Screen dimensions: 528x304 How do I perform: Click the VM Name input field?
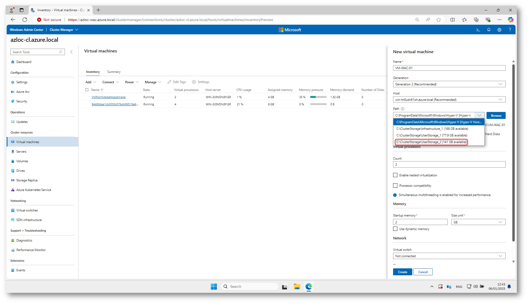pyautogui.click(x=449, y=68)
